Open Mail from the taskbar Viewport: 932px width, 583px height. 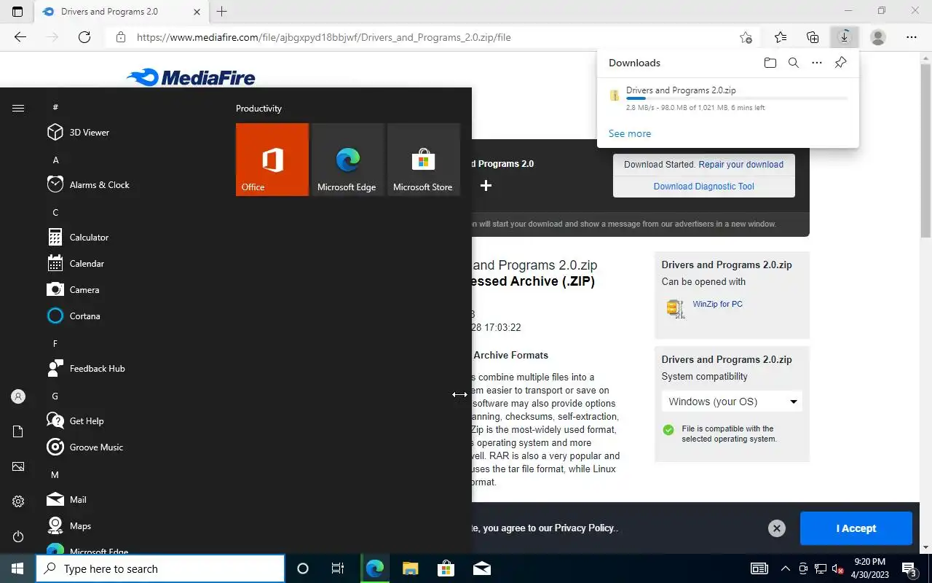click(x=481, y=568)
